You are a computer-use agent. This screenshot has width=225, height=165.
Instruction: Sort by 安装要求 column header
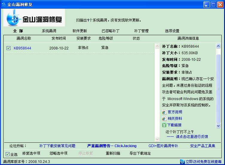click(83, 38)
